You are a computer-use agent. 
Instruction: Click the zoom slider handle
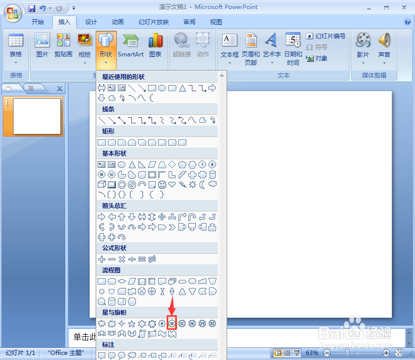[347, 352]
